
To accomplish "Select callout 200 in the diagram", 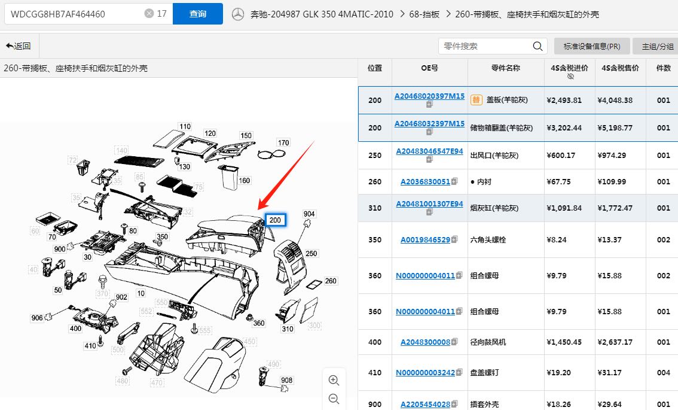I will click(275, 220).
